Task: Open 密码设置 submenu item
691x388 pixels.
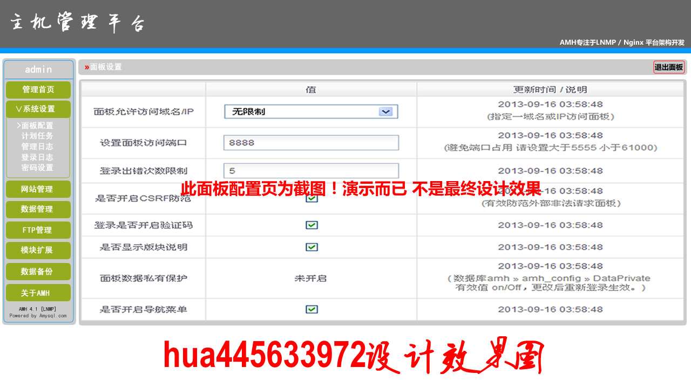Action: click(x=37, y=168)
